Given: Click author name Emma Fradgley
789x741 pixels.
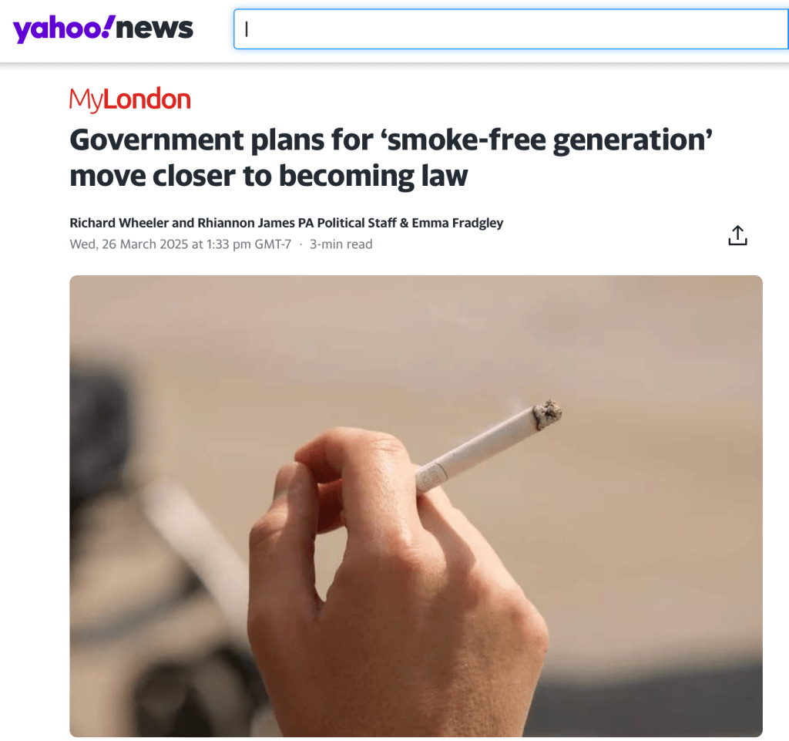Looking at the screenshot, I should (x=458, y=223).
